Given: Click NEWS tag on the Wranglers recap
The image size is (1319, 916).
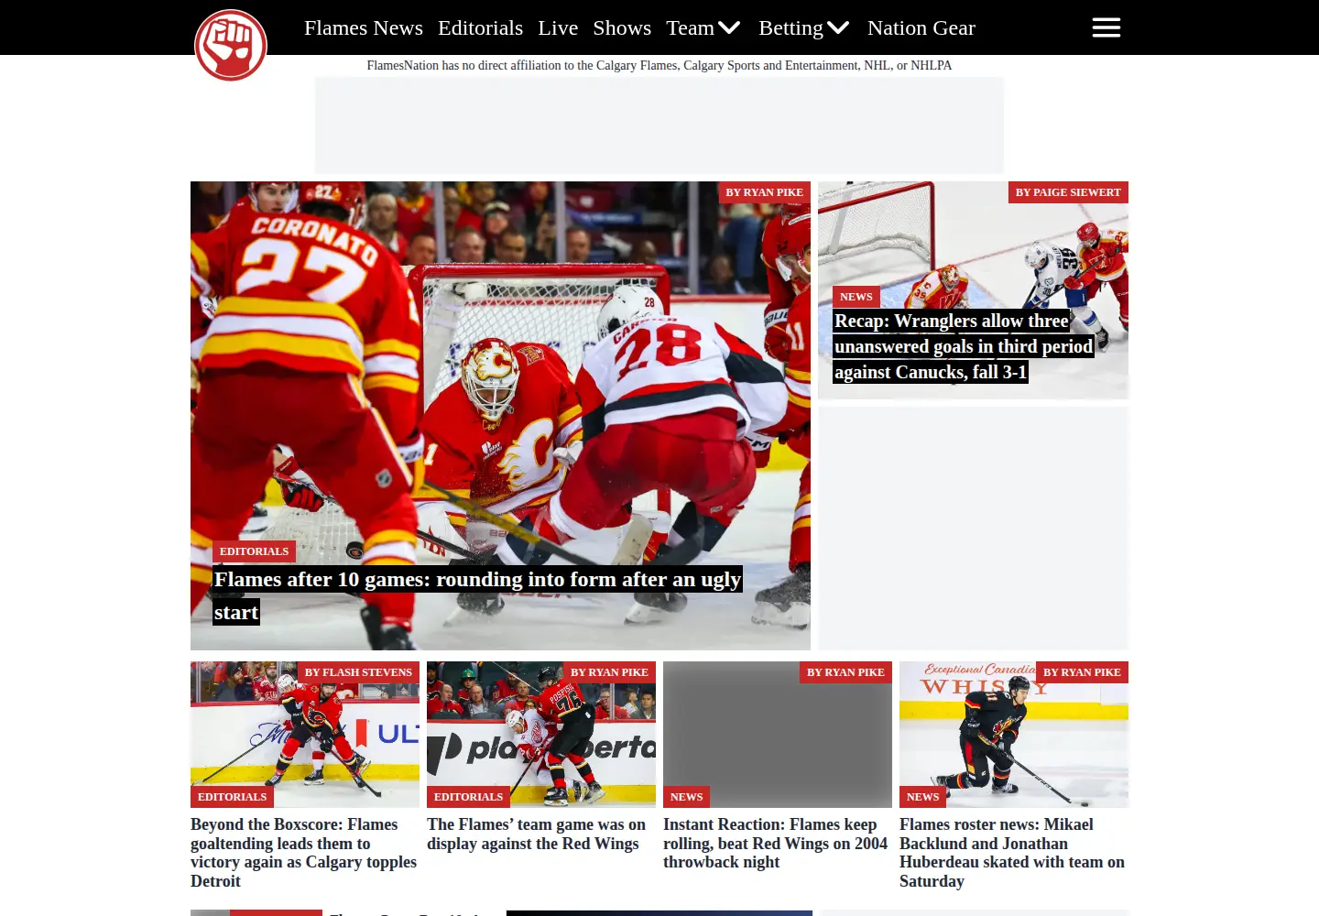Looking at the screenshot, I should pos(856,297).
